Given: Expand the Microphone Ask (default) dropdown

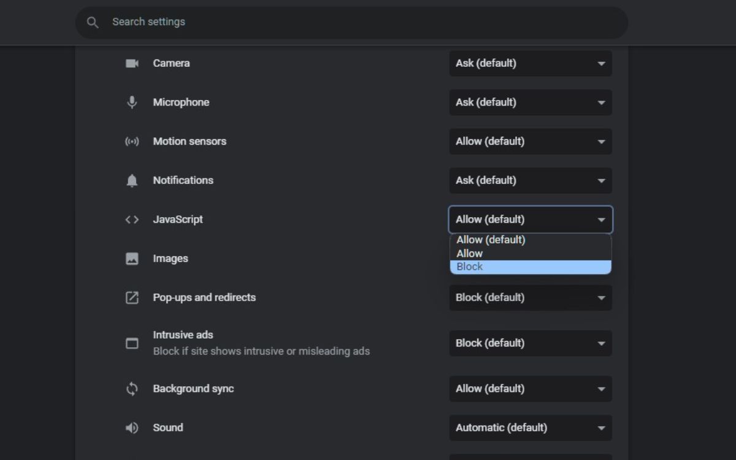Looking at the screenshot, I should click(531, 102).
